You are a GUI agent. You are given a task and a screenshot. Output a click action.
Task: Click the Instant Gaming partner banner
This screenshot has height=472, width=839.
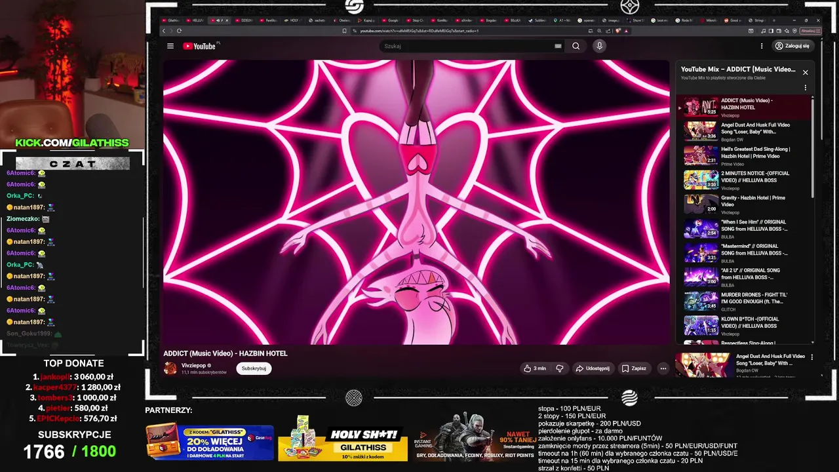(x=474, y=437)
